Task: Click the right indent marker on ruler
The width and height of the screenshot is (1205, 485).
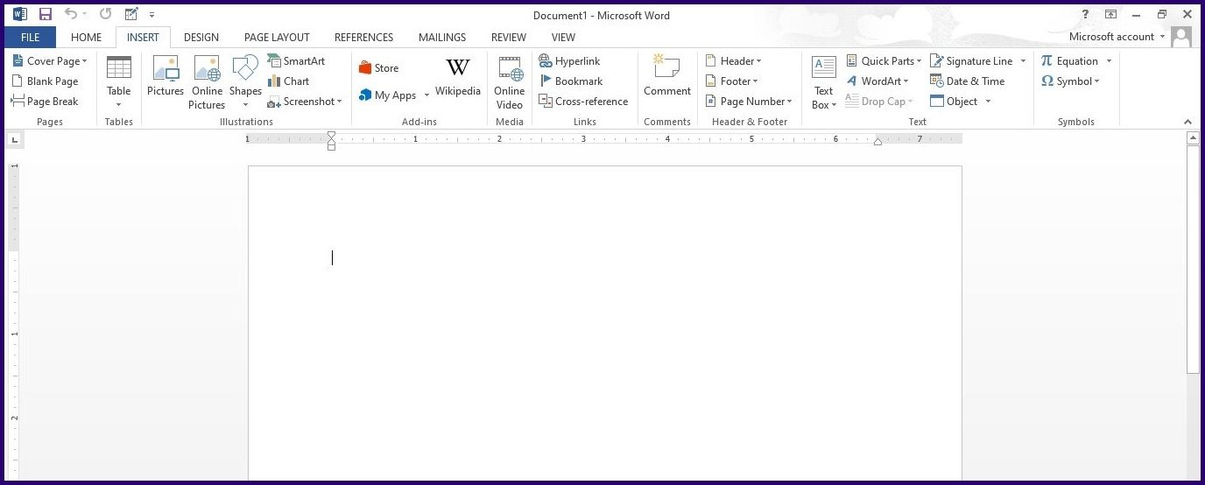Action: tap(877, 141)
